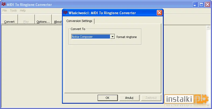Close the MIDI To Ringtone Converter main window
This screenshot has height=109, width=212.
coord(207,5)
